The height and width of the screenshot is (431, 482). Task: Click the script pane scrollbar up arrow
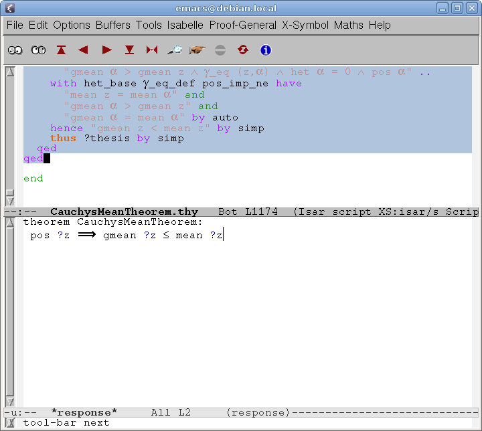[x=9, y=72]
